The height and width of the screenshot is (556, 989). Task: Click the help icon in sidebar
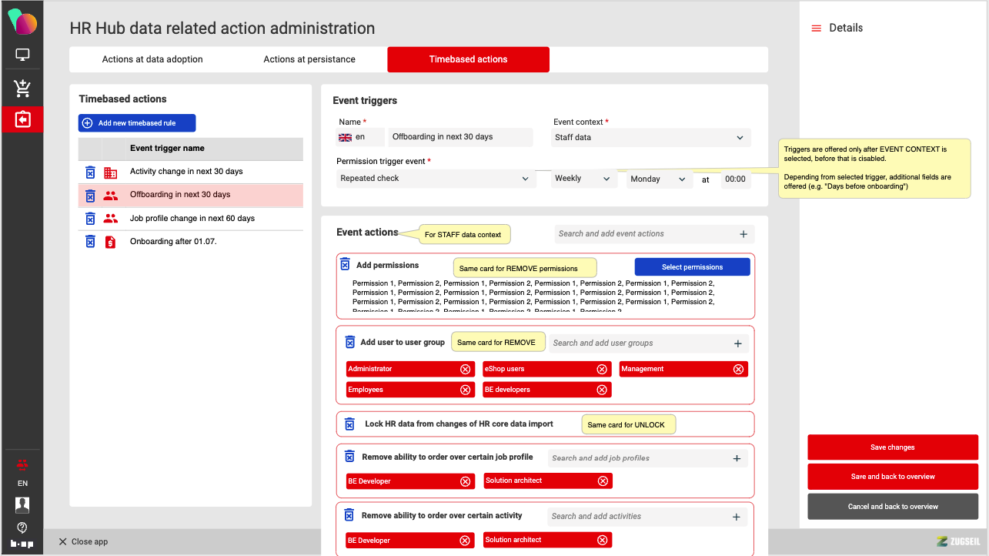22,528
